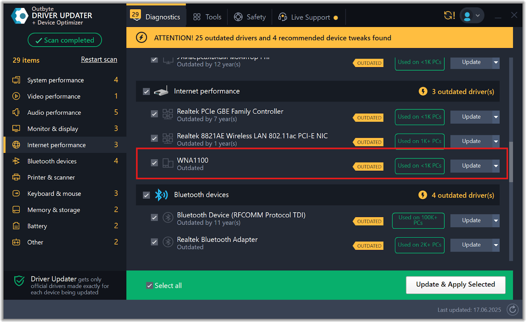The image size is (526, 322).
Task: Open Update dropdown arrow for monitor driver
Action: click(496, 62)
